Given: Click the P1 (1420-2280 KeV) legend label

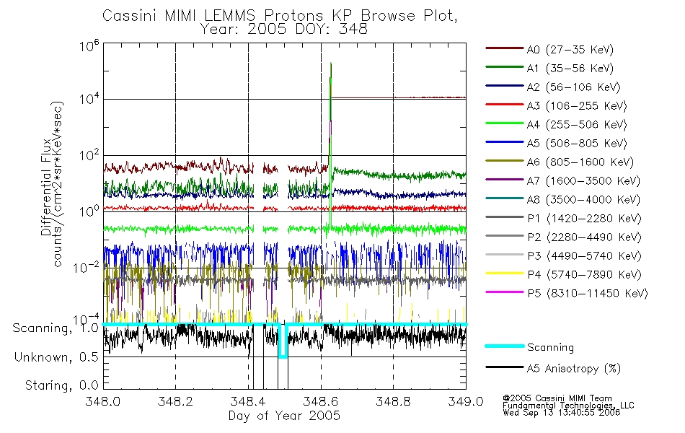Looking at the screenshot, I should pos(584,218).
